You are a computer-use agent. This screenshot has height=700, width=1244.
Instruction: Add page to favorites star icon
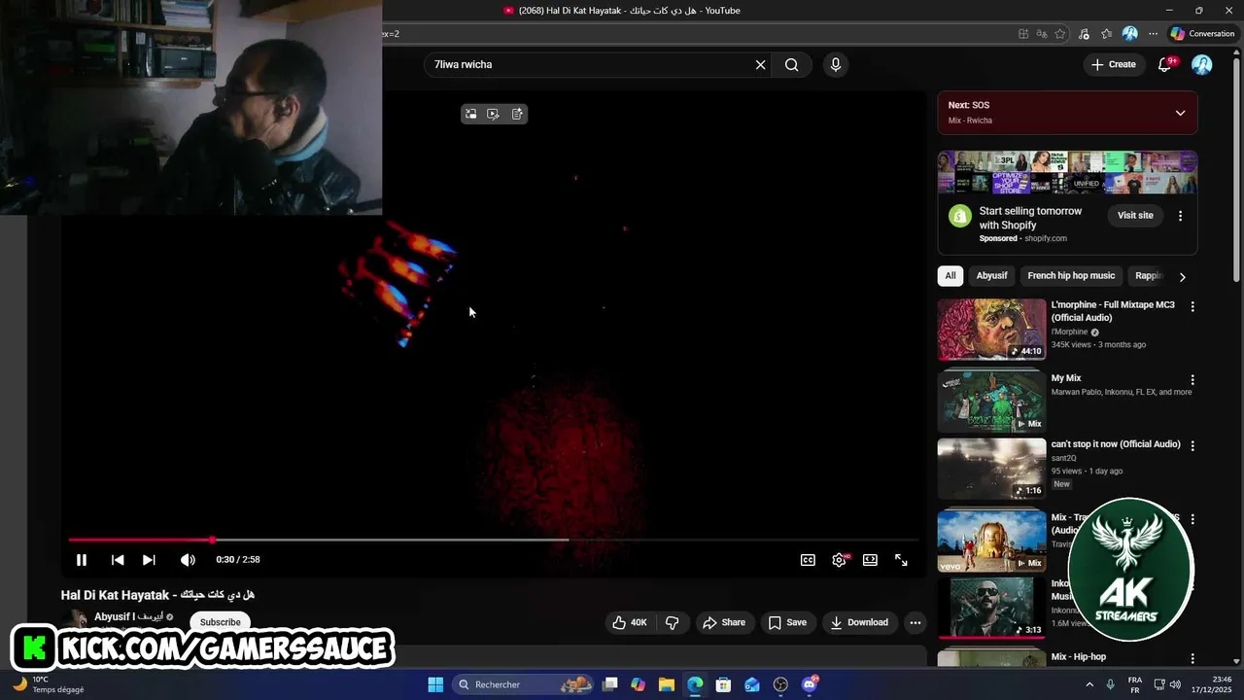click(1060, 34)
